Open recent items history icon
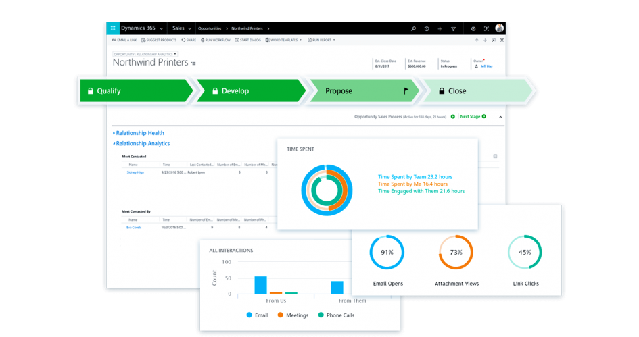Viewport: 639px width, 337px height. point(427,29)
